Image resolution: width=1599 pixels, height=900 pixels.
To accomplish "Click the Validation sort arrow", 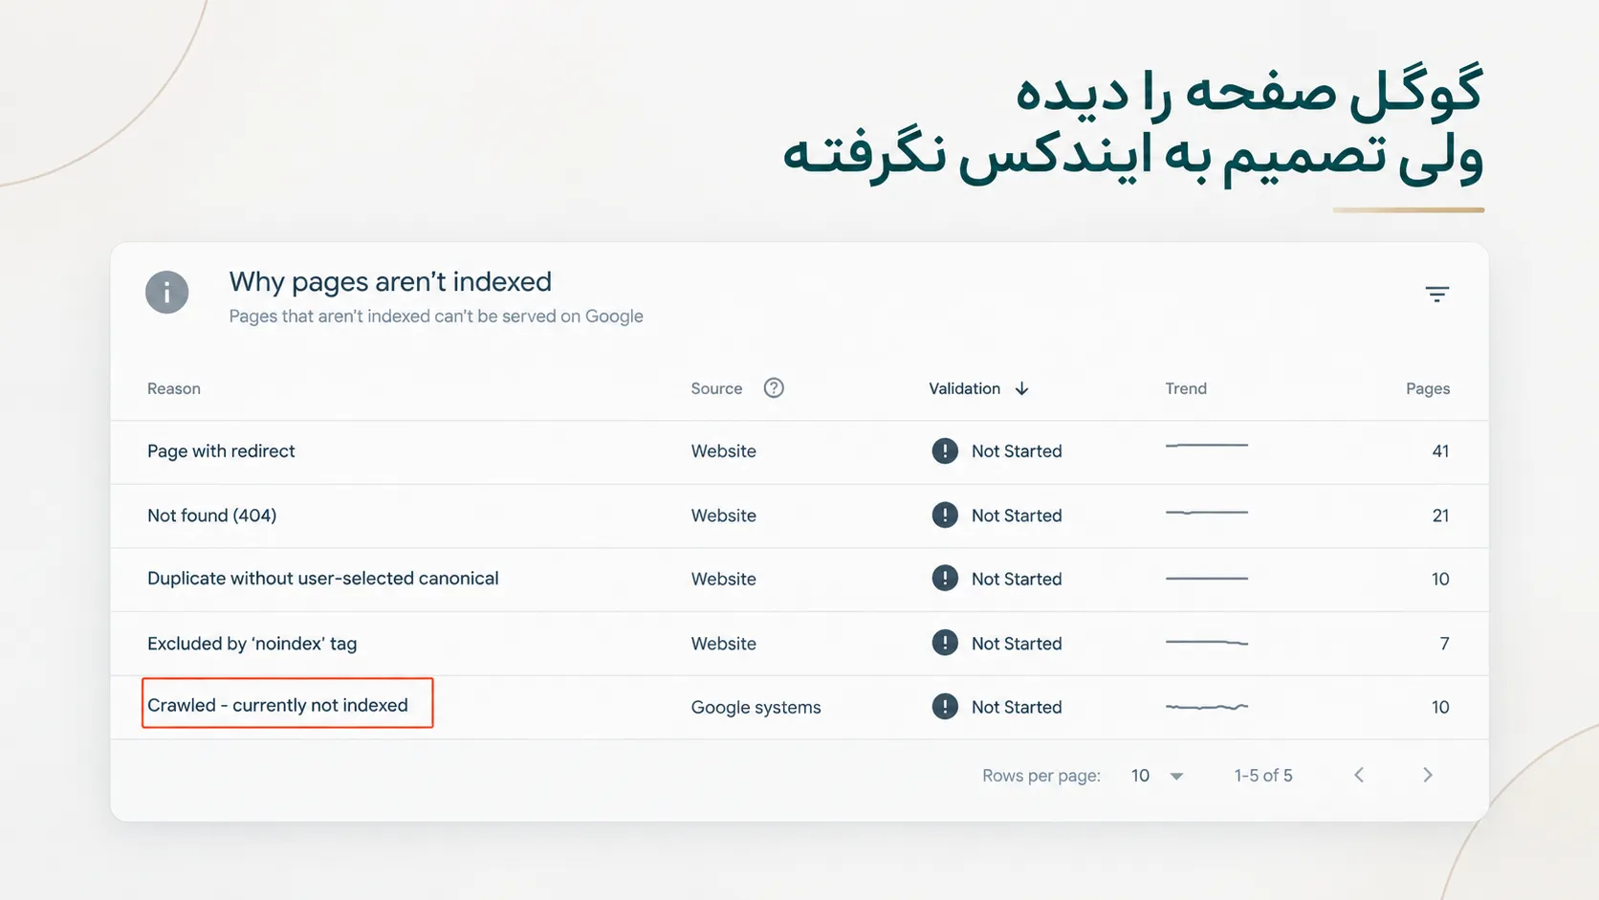I will [1021, 388].
